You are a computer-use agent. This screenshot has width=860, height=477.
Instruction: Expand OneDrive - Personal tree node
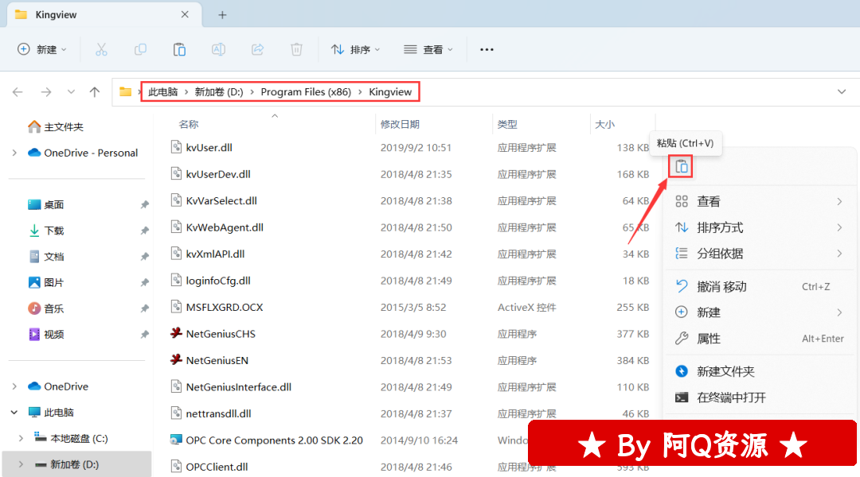click(15, 153)
